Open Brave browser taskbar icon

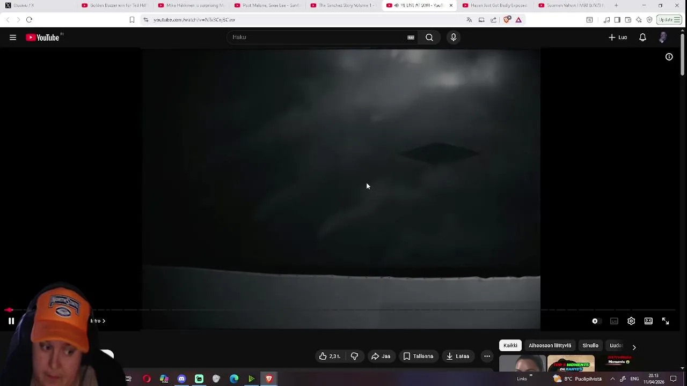[269, 379]
